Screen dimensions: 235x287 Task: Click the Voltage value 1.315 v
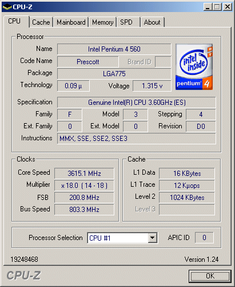152,86
